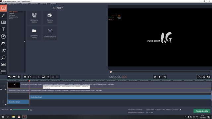Select the Fate Grand Order video clip thumbnail
The width and height of the screenshot is (212, 119).
[x=14, y=85]
